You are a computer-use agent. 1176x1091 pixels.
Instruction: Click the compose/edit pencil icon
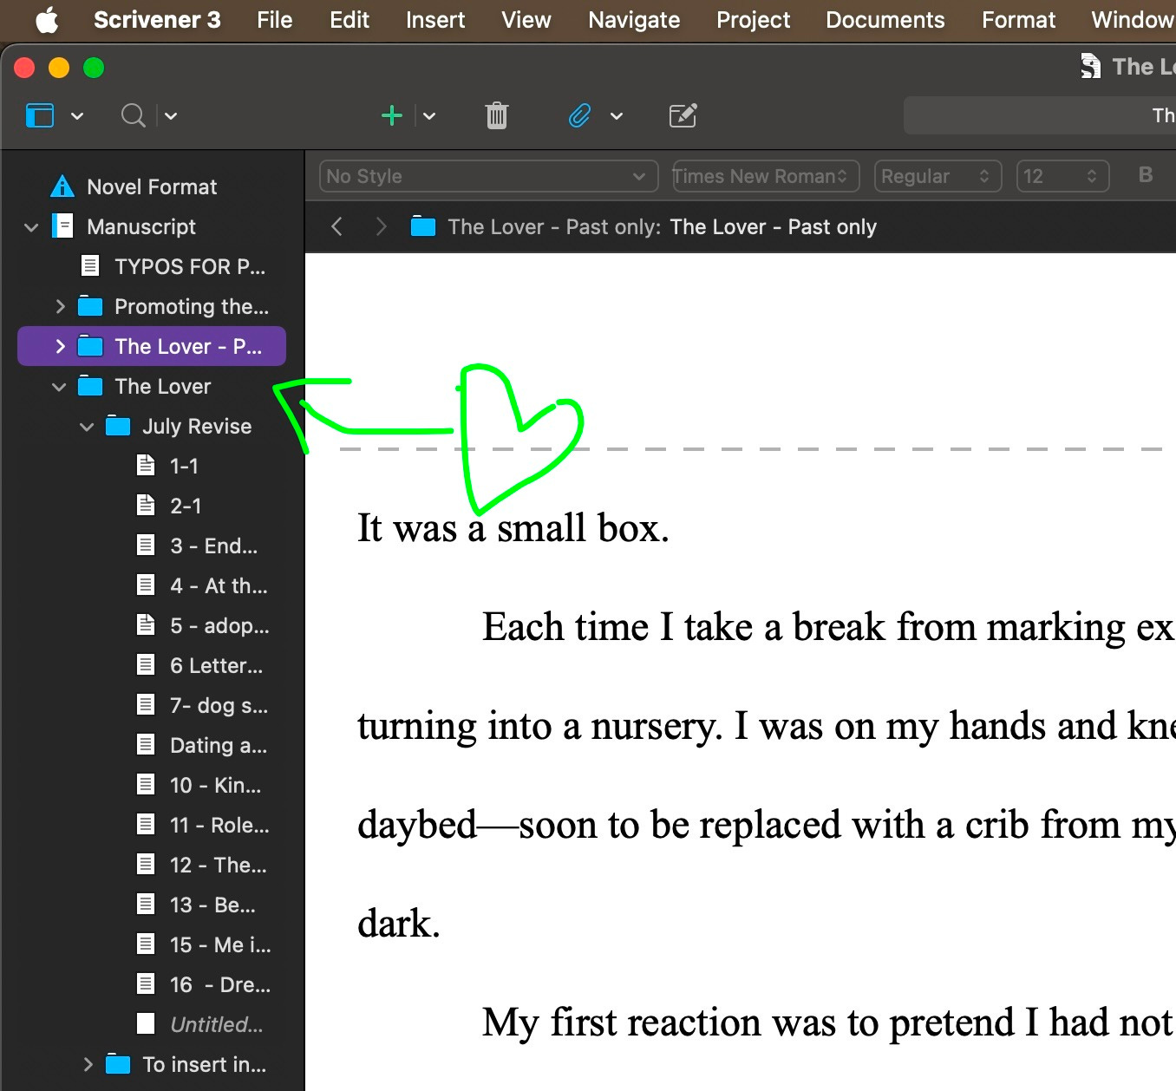pos(683,115)
